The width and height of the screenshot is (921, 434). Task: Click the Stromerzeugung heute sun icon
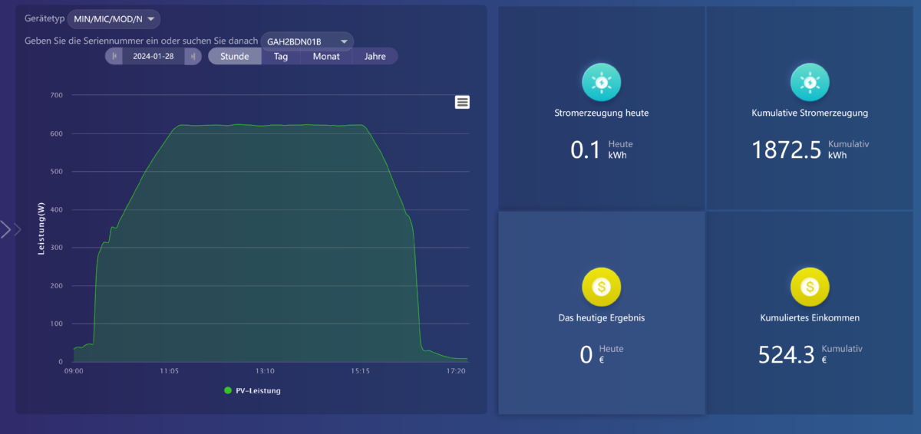click(602, 82)
